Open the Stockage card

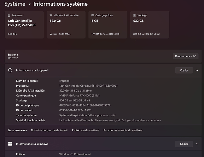pyautogui.click(x=150, y=25)
